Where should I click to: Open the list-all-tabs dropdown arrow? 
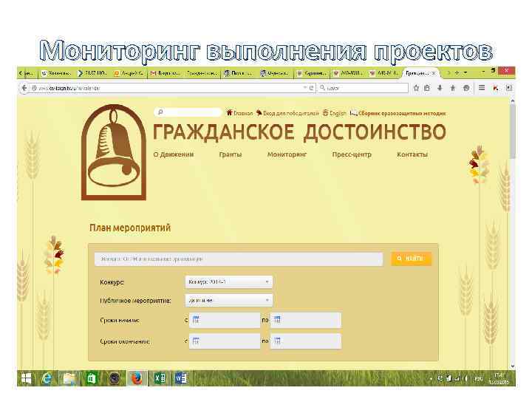click(x=465, y=72)
